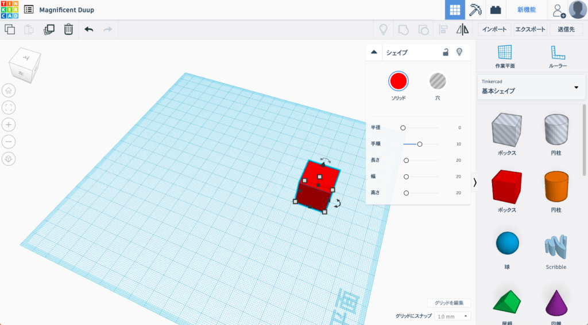Viewport: 588px width, 325px height.
Task: Select the ruler tool (ルーラー)
Action: 558,57
